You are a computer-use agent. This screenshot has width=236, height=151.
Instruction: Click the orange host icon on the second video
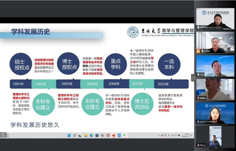click(198, 51)
